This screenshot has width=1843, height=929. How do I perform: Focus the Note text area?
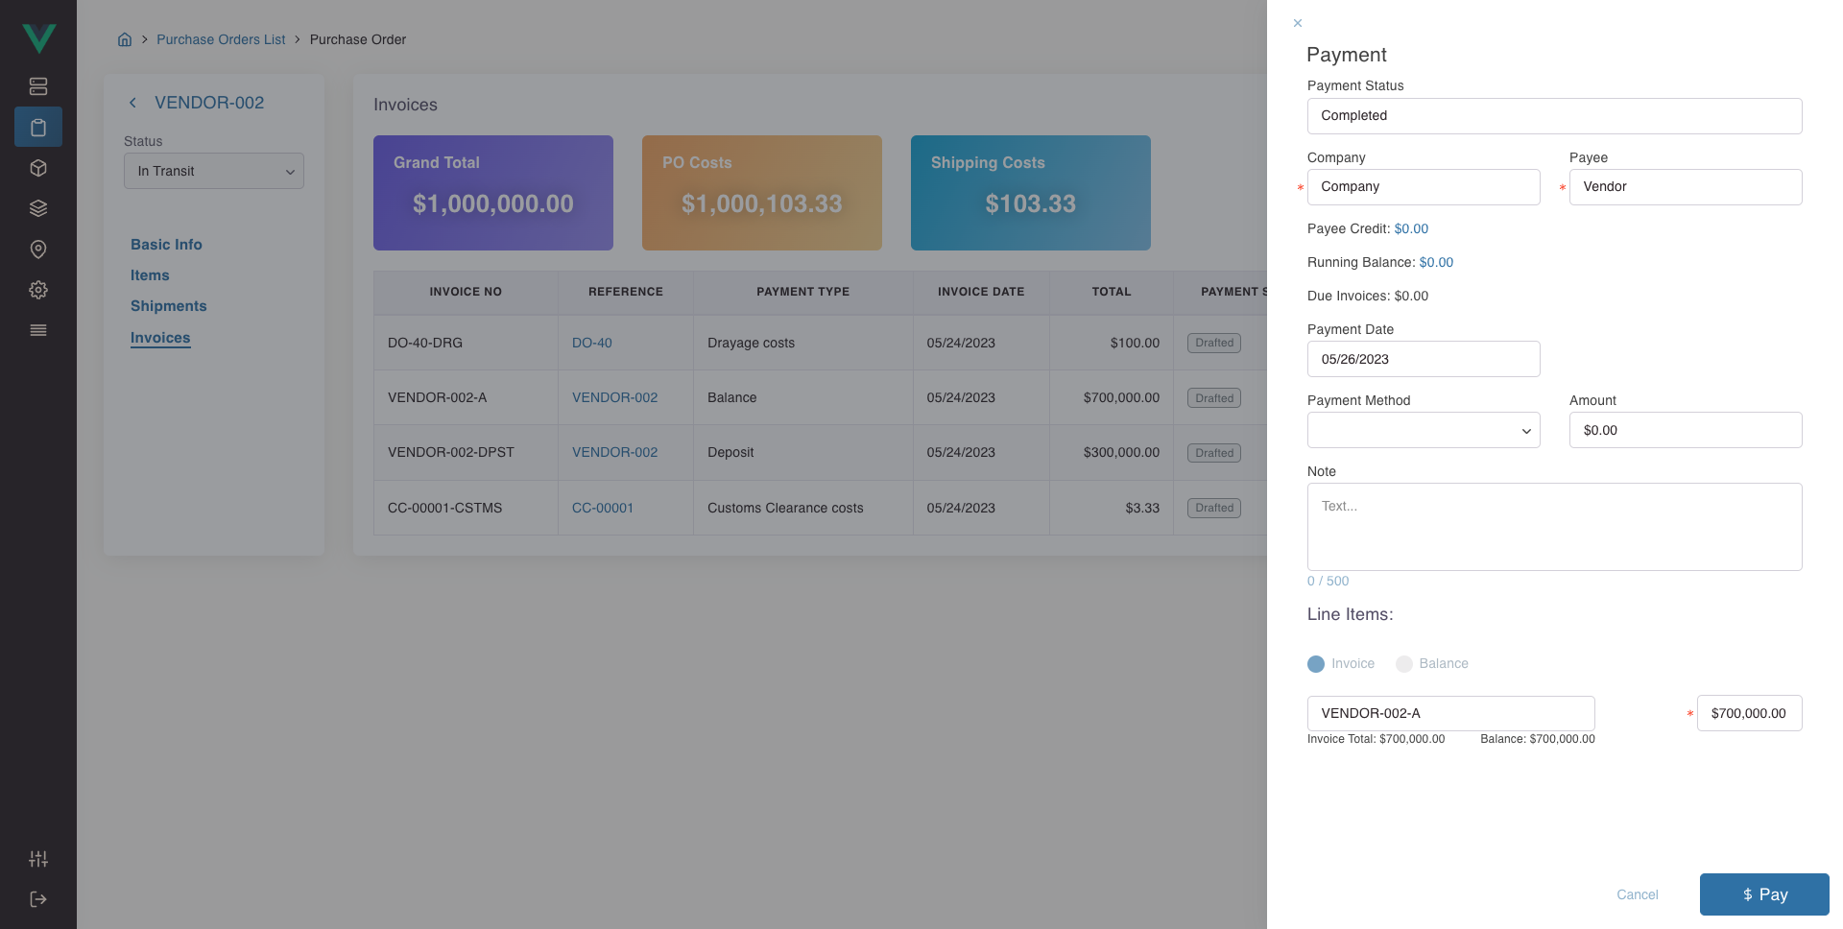1554,527
